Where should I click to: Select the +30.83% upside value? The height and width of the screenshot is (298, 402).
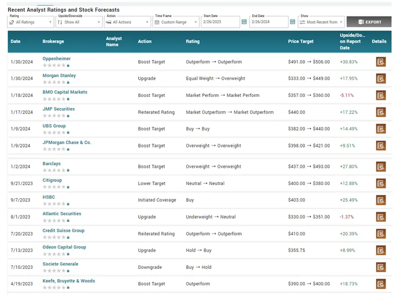tap(349, 62)
